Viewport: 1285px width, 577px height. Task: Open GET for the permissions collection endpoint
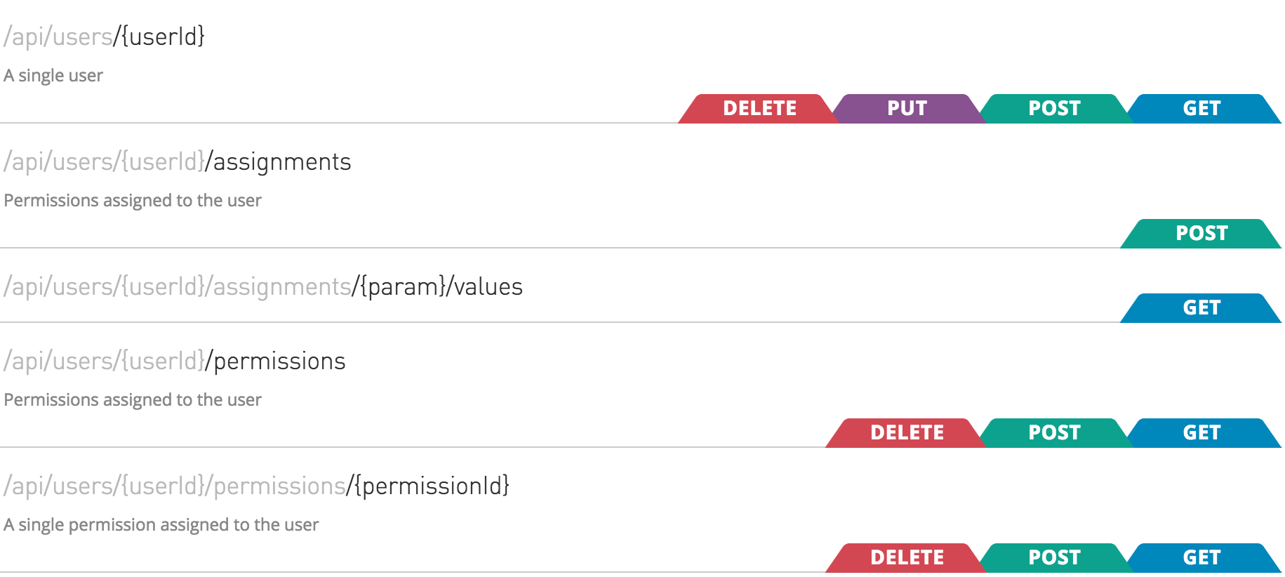click(x=1201, y=432)
